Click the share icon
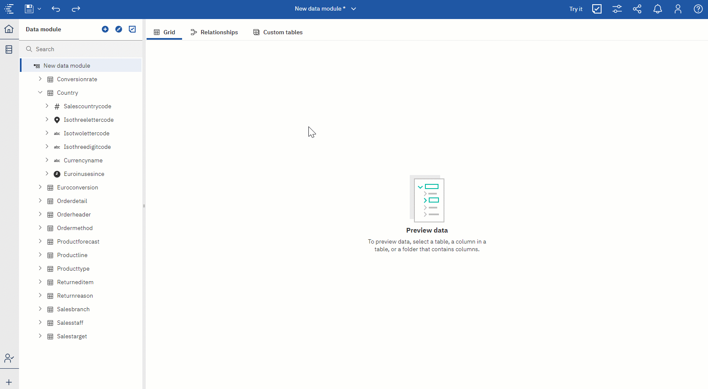Viewport: 708px width, 389px height. (637, 9)
